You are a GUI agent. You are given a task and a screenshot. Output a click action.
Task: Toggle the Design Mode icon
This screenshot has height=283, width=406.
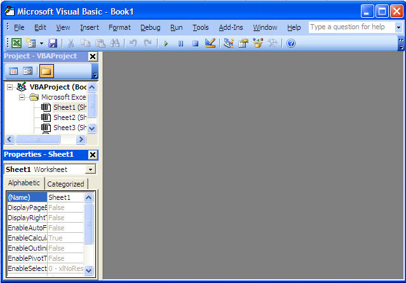(x=210, y=43)
